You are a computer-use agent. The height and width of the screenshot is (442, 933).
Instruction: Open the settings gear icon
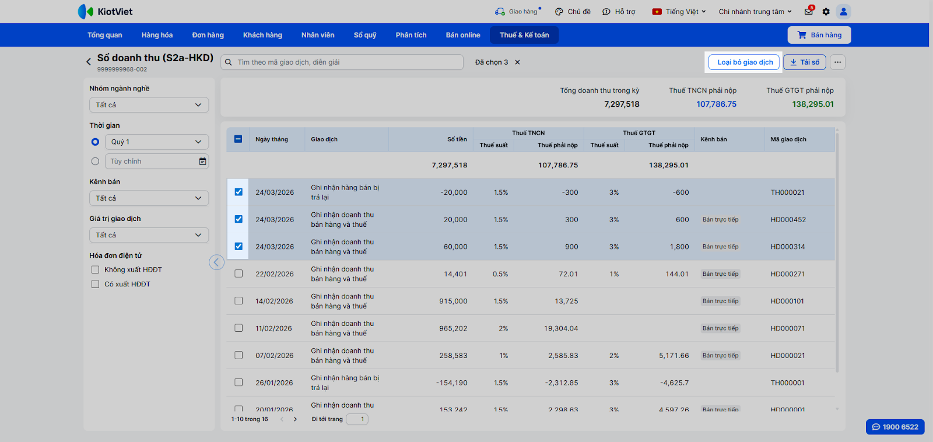(x=826, y=12)
